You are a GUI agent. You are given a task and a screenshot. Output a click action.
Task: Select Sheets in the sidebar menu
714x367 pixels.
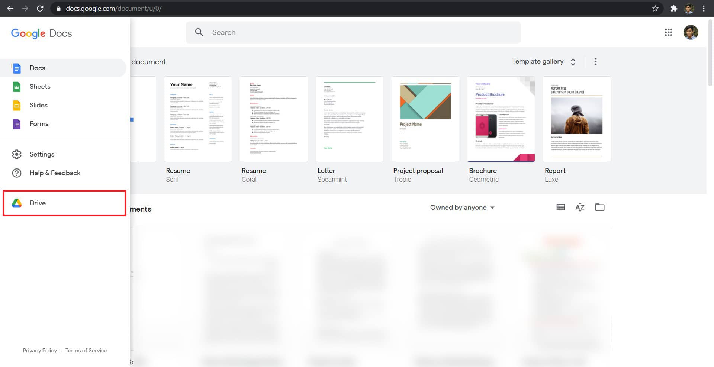[x=63, y=87]
